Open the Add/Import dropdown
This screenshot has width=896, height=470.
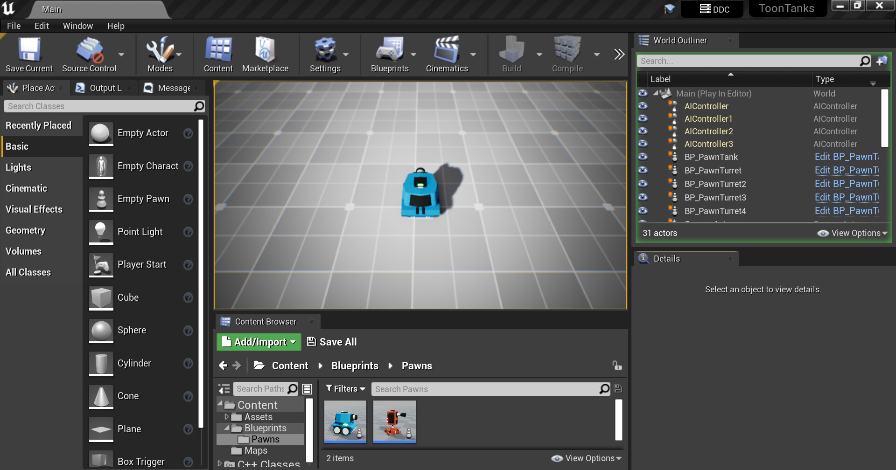tap(259, 342)
